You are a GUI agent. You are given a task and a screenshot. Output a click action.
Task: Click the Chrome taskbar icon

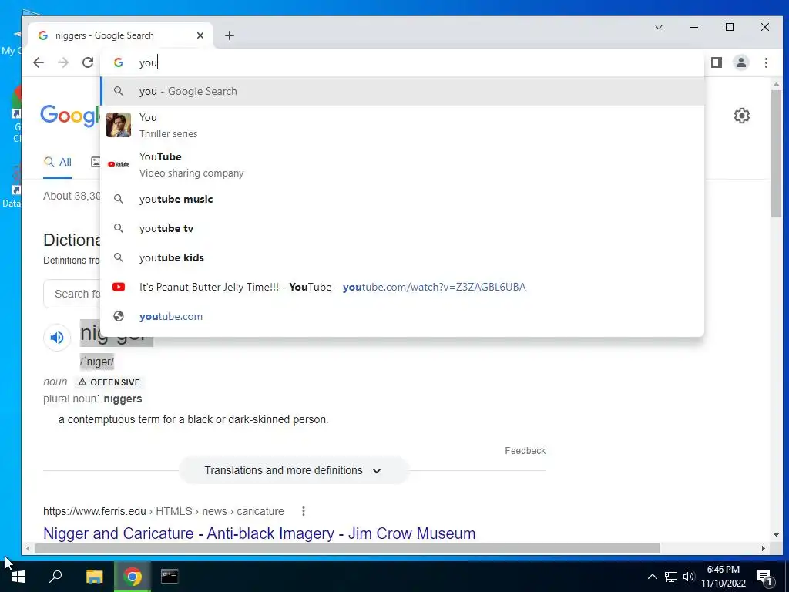click(133, 577)
